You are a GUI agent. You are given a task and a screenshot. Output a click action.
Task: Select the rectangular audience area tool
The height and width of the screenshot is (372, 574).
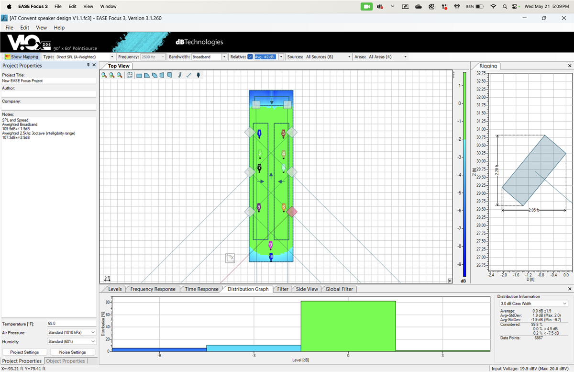coord(139,75)
